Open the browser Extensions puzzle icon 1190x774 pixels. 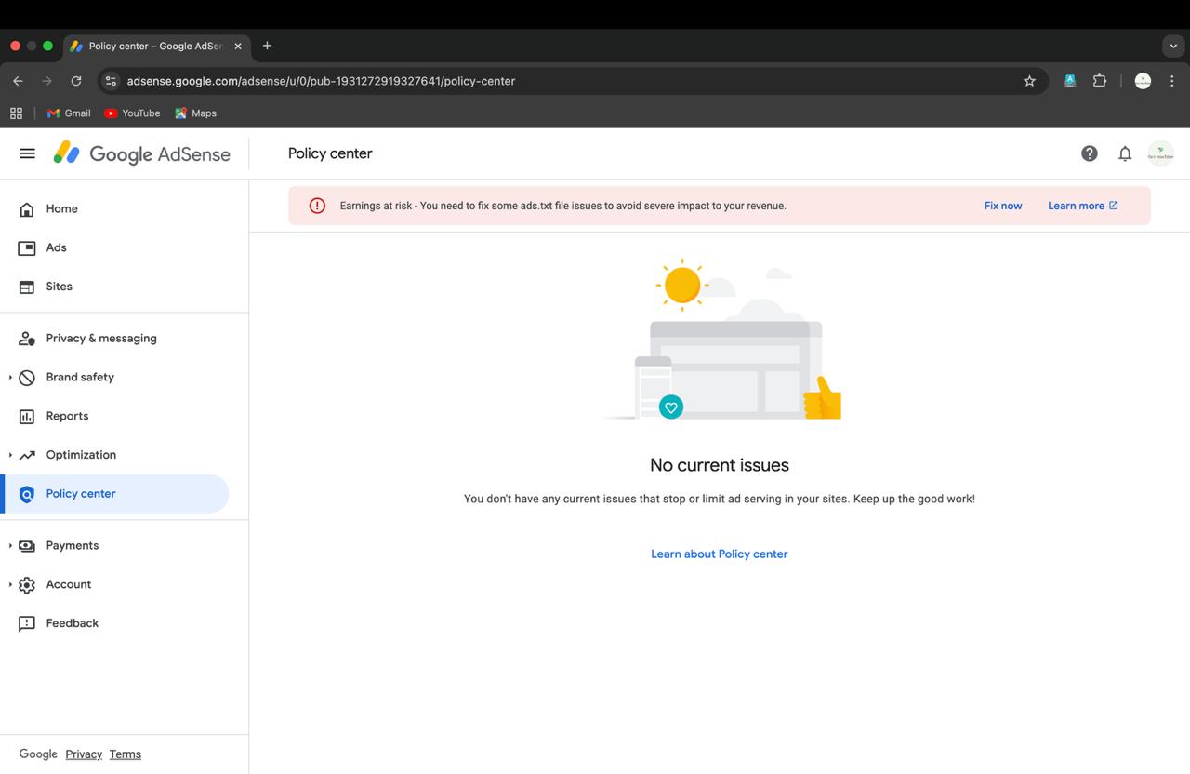point(1100,81)
